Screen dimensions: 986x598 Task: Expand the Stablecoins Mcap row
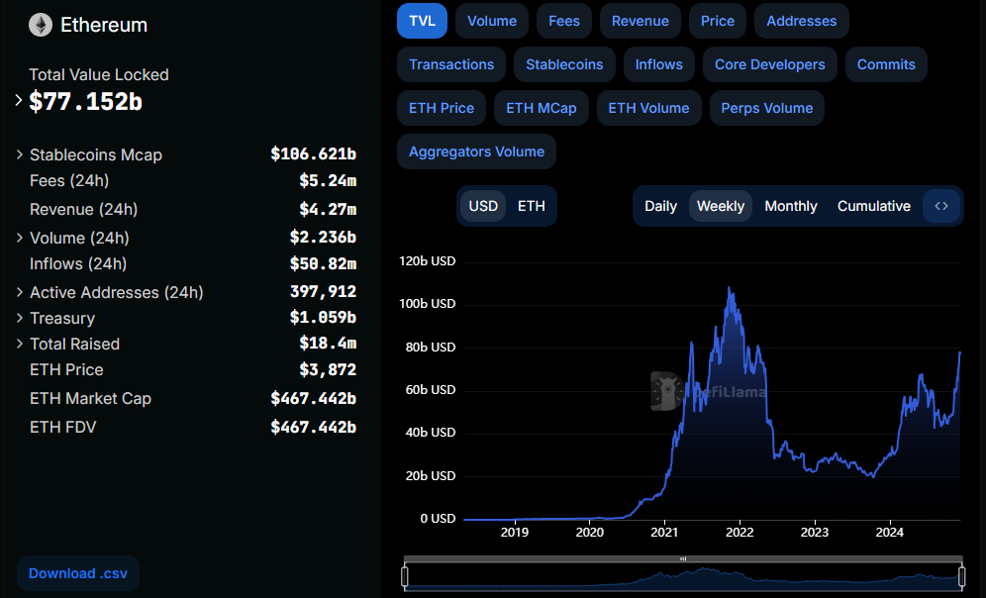pyautogui.click(x=21, y=154)
